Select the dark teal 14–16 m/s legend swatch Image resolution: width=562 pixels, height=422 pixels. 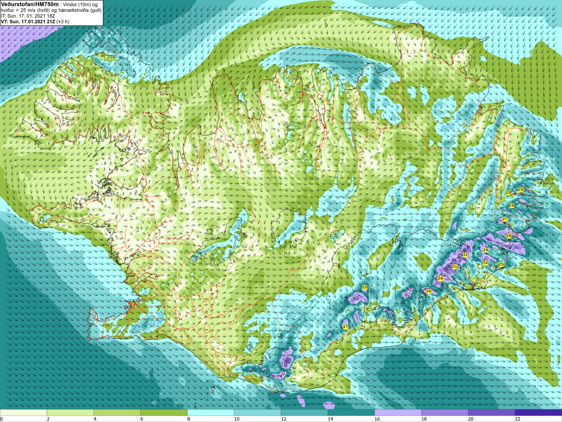tap(351, 413)
